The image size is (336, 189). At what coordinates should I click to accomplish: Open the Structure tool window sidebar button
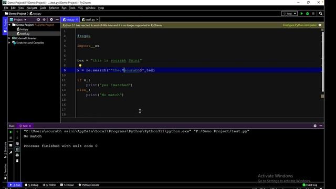[x=5, y=150]
